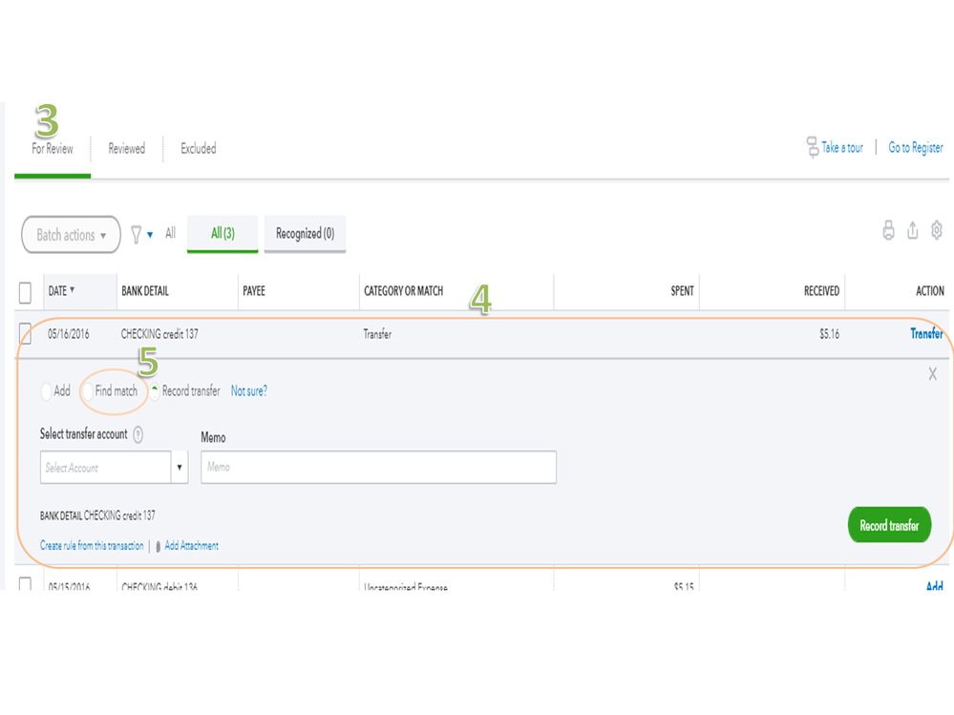
Task: Click the print icon above the table
Action: 888,230
